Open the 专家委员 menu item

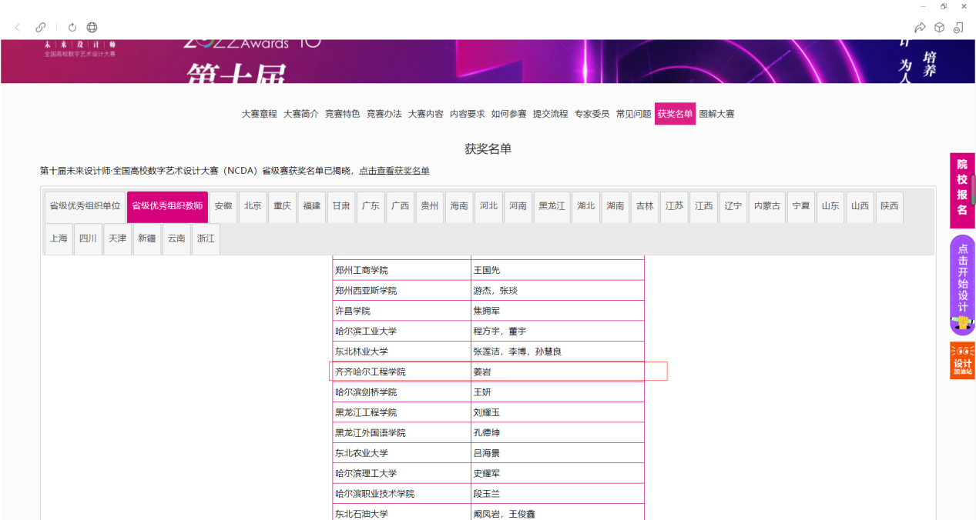click(592, 114)
